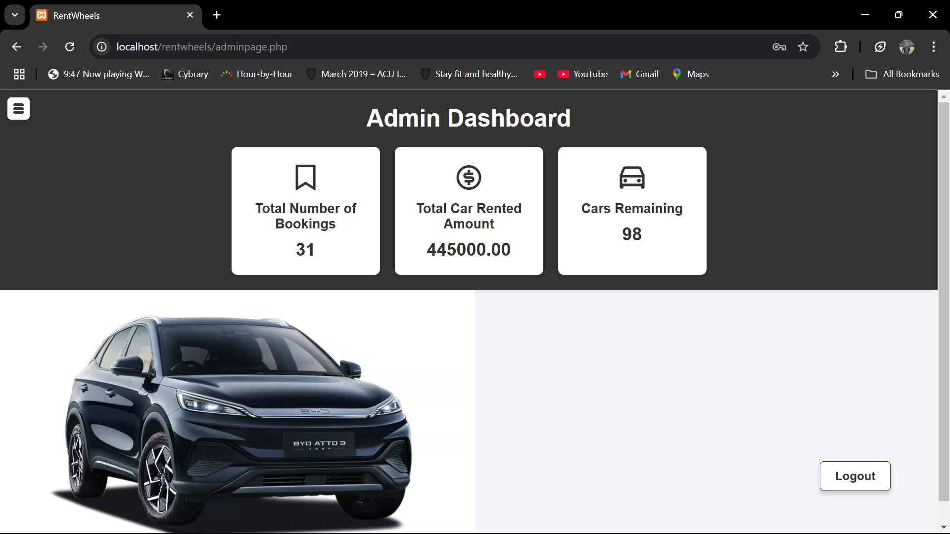Open the Chrome three-dot menu
The image size is (950, 534).
click(x=934, y=47)
